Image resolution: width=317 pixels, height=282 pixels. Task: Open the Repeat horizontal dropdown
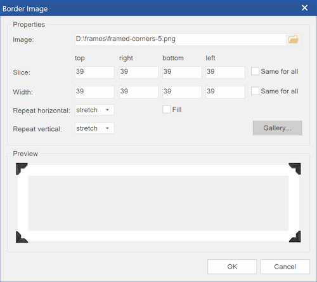pos(94,110)
